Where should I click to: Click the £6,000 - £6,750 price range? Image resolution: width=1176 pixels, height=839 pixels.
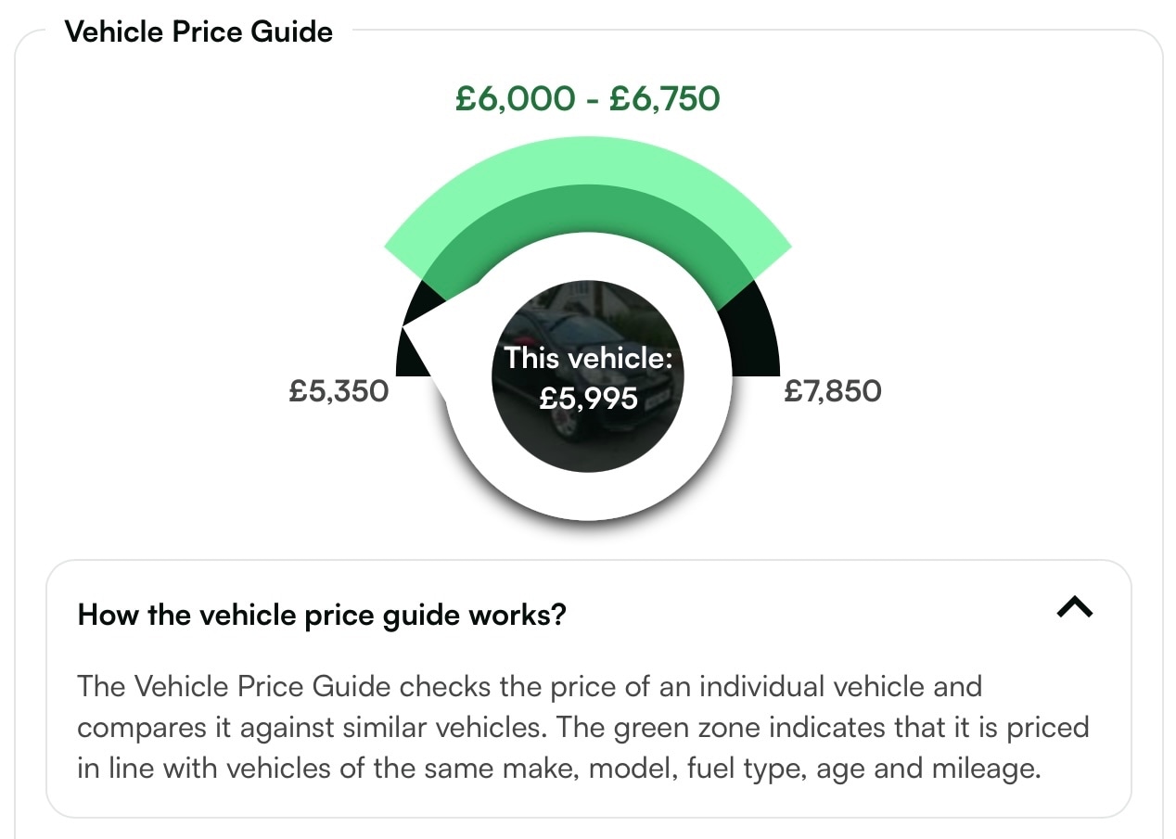tap(588, 98)
